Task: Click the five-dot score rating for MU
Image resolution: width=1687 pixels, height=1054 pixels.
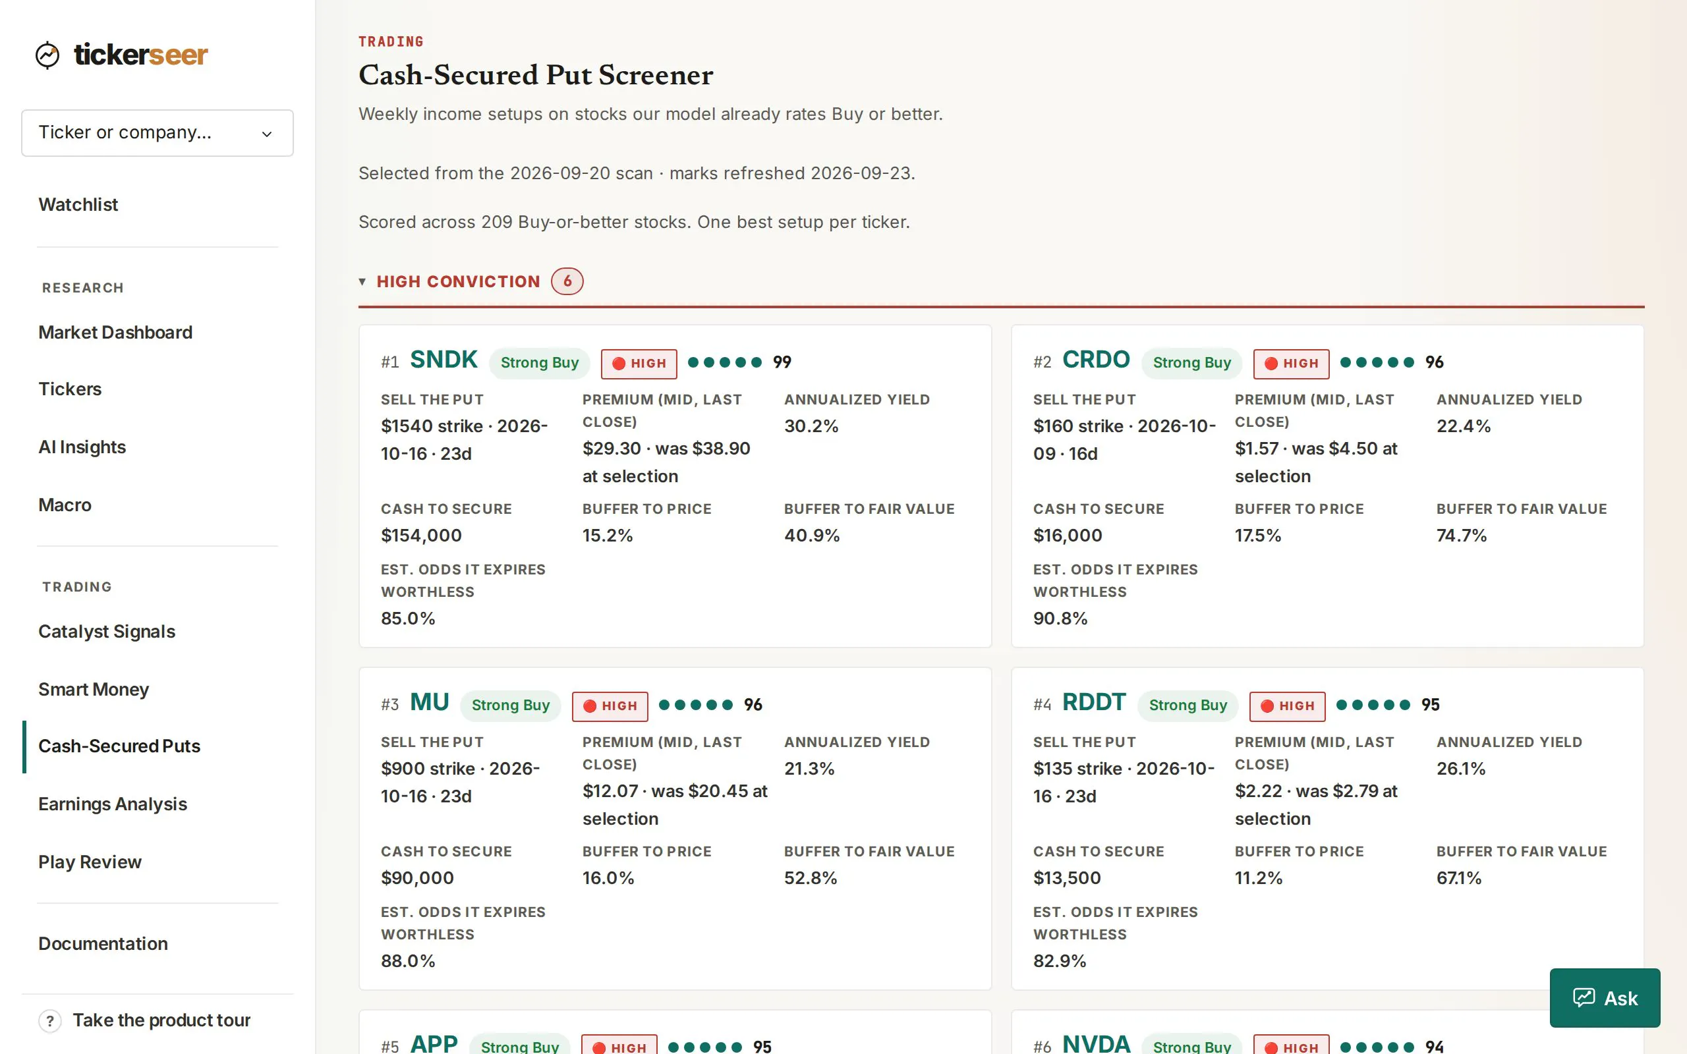Action: (696, 705)
